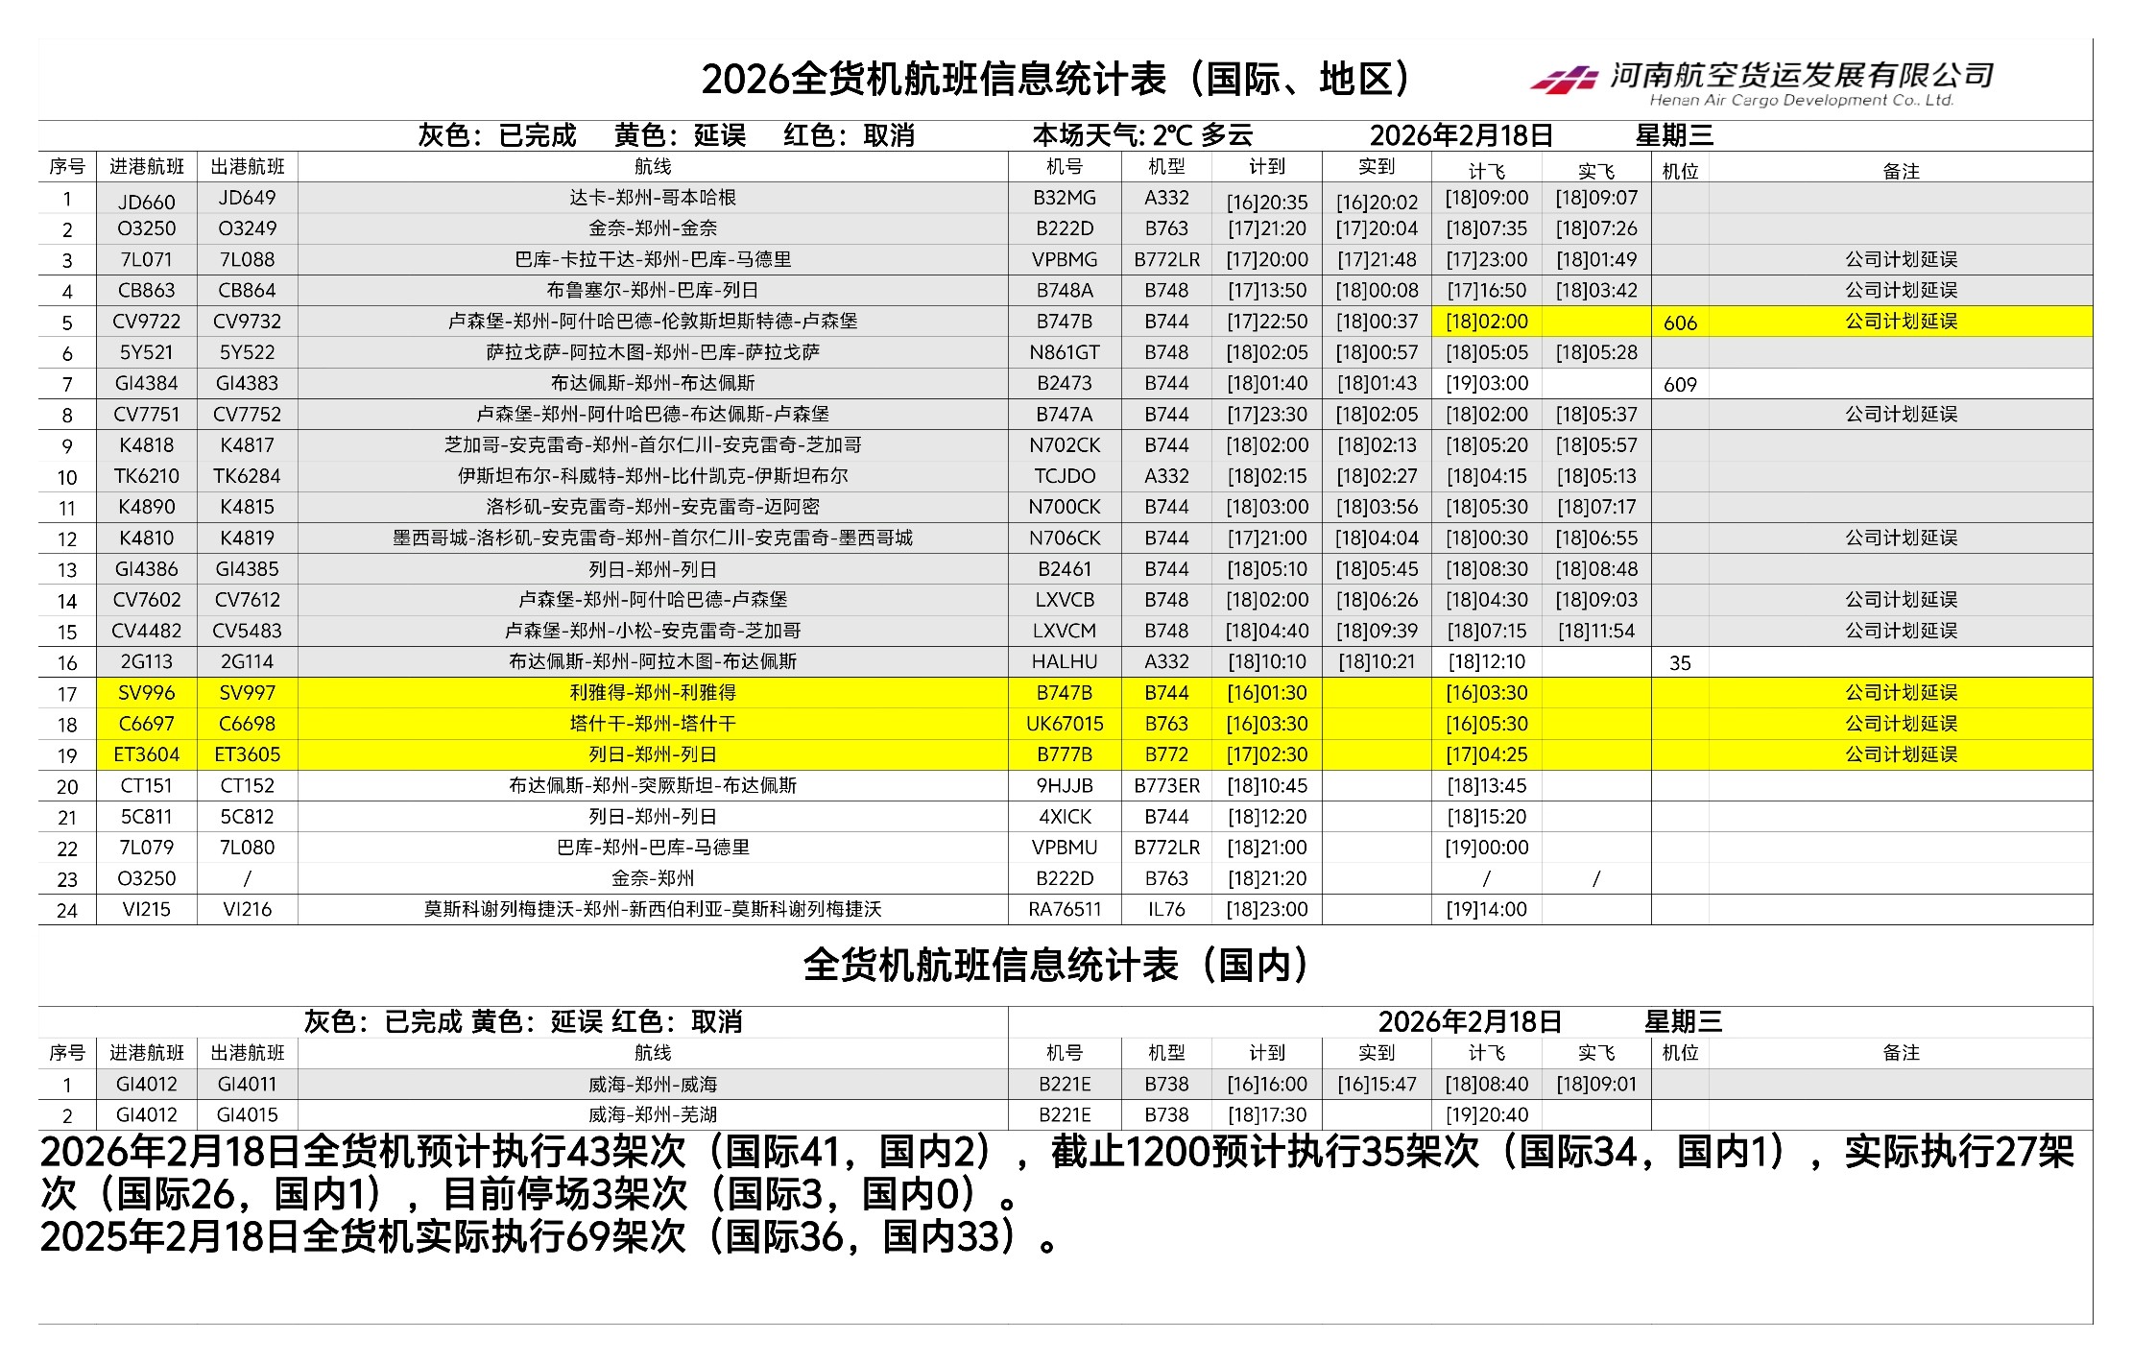This screenshot has width=2132, height=1363.
Task: Click the CV9722 inbound flight cell
Action: coord(146,322)
